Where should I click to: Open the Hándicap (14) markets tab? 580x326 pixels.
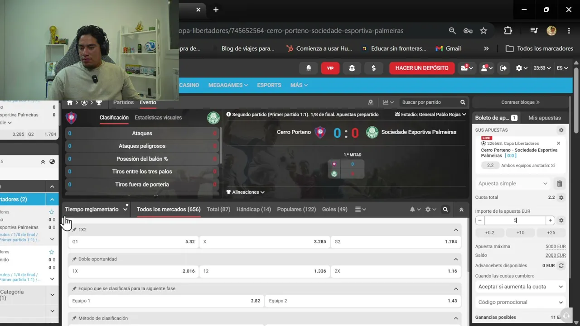point(254,210)
